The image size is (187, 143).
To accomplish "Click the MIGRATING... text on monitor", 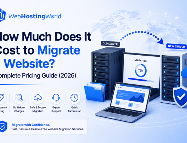I will coord(141,60).
